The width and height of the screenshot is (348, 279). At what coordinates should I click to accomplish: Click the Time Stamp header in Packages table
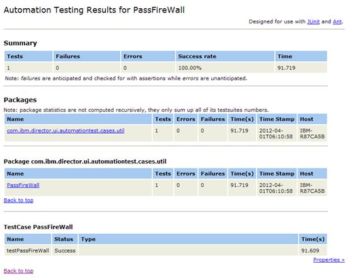(x=277, y=119)
